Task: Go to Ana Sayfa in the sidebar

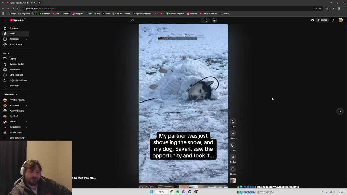Action: coord(15,28)
